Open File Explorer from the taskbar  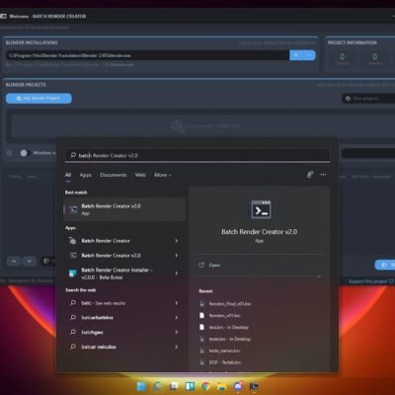click(x=222, y=386)
